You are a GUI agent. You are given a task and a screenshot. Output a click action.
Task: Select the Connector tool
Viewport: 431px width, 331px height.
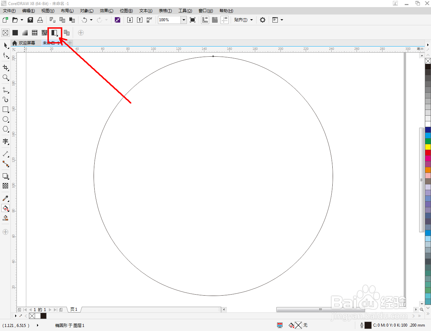tap(6, 164)
